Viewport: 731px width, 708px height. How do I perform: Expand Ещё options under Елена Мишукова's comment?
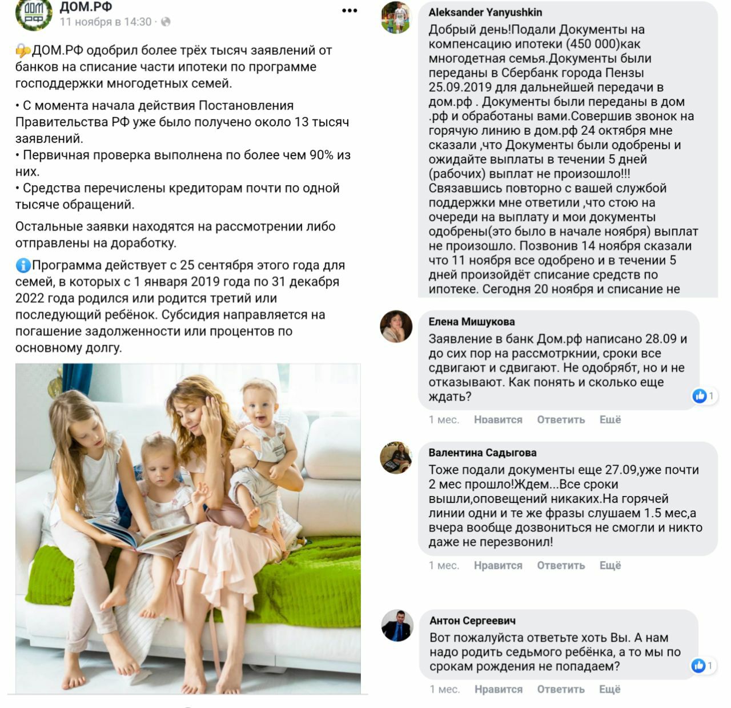point(610,419)
